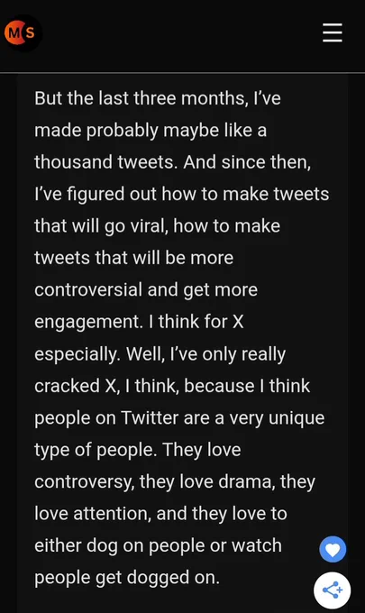
Task: Select the word "controversy" in the text
Action: coord(84,482)
